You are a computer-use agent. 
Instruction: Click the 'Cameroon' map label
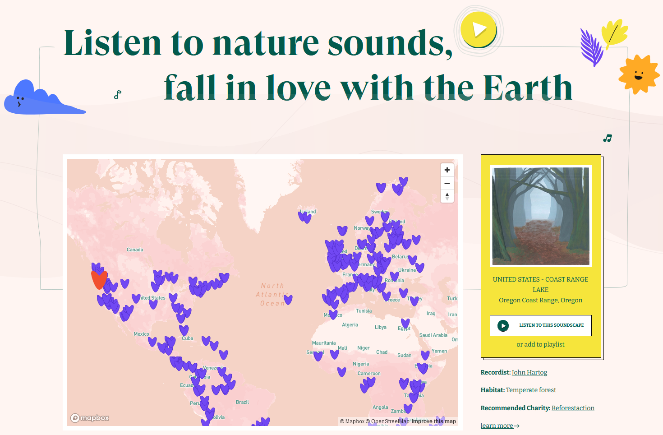[369, 374]
